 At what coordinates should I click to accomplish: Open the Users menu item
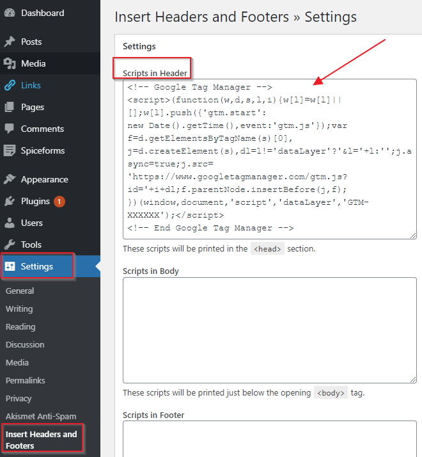coord(50,223)
